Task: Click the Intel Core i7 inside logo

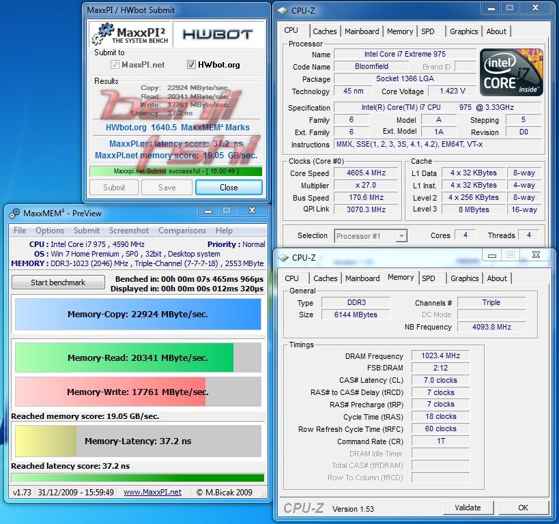Action: pos(511,72)
